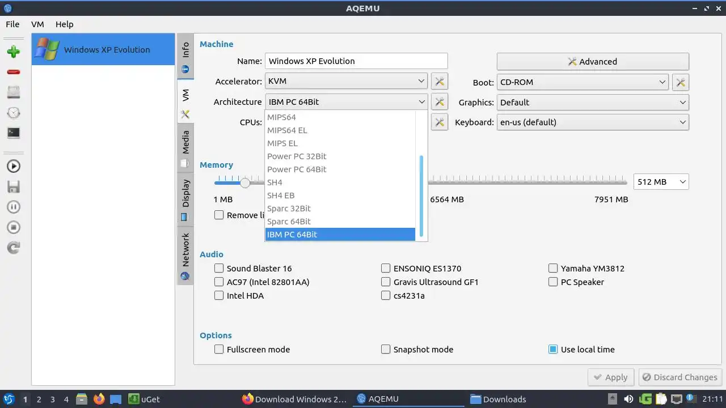Open the File menu
The image size is (726, 408).
click(12, 24)
